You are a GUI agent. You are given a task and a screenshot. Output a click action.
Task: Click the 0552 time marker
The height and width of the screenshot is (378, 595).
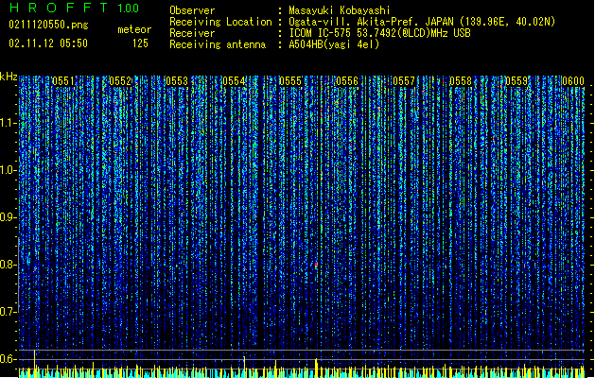(x=120, y=81)
